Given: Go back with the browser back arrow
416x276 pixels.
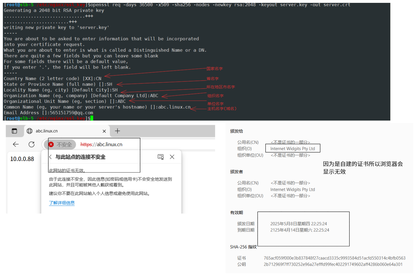Looking at the screenshot, I should 16,144.
